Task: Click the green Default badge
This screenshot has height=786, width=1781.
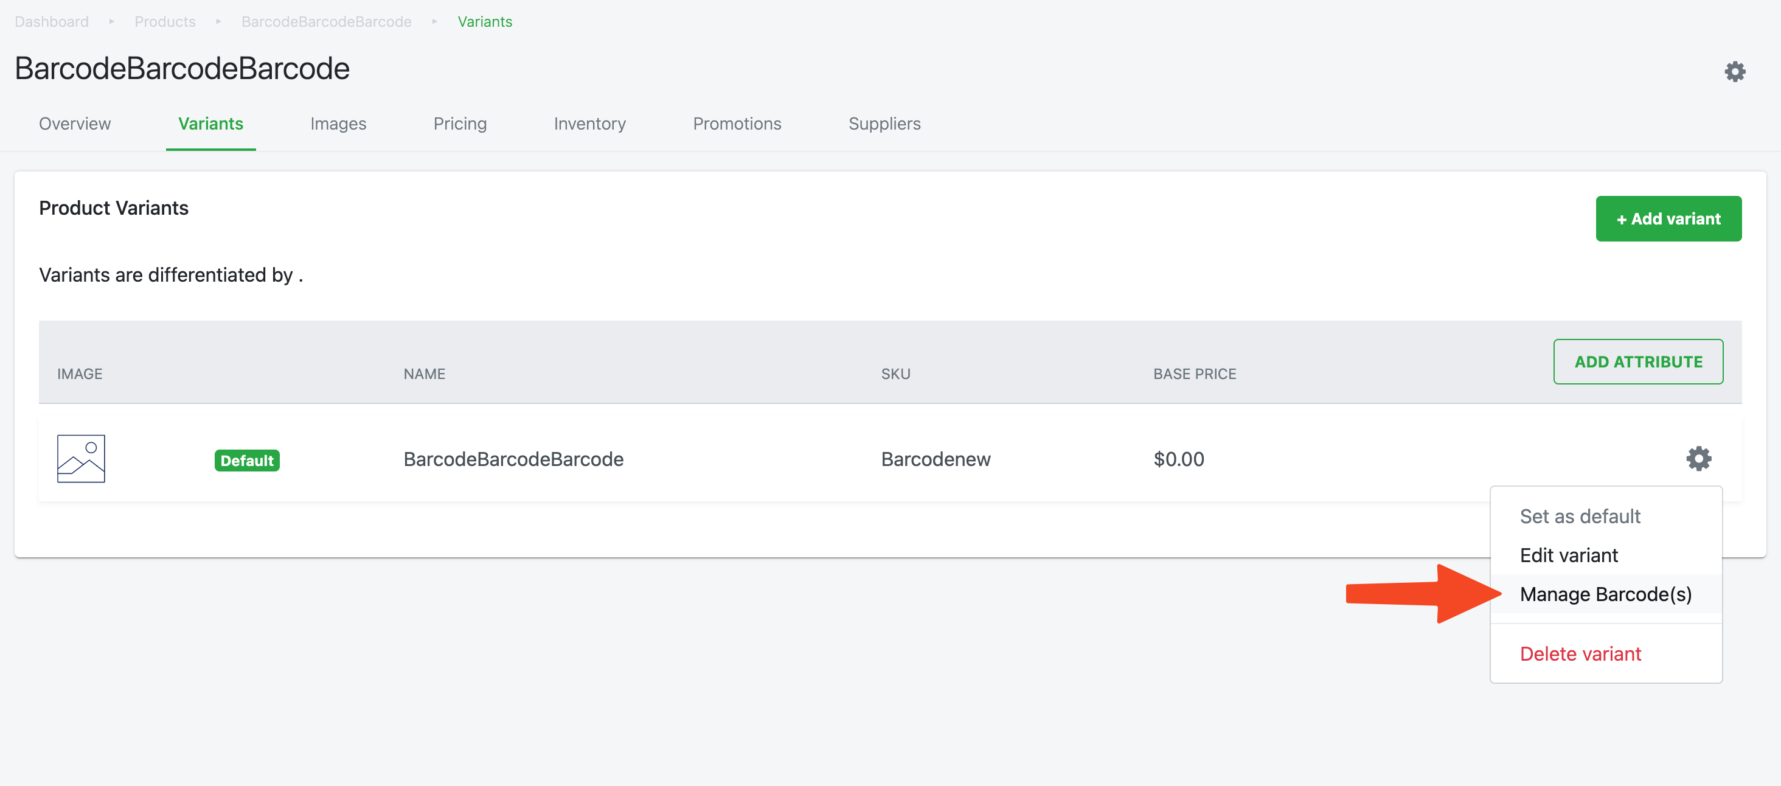Action: [247, 460]
